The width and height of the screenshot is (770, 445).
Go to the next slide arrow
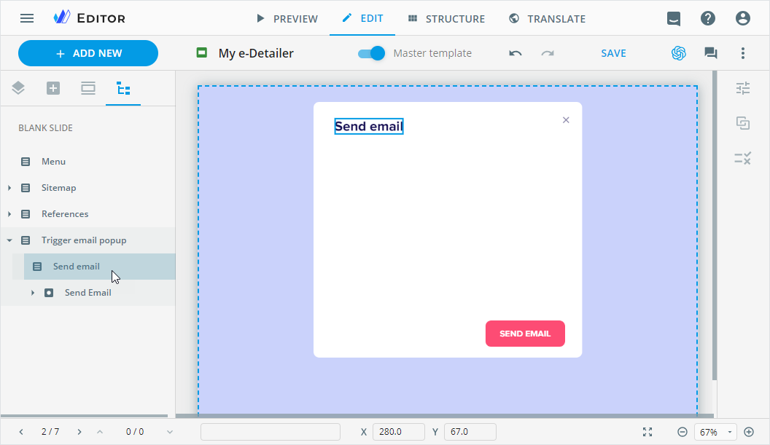coord(79,432)
